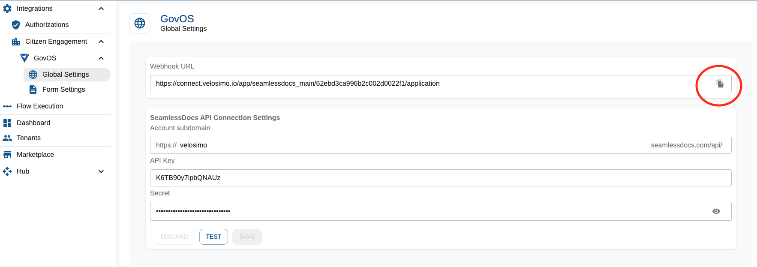Click the Citizen Engagement label
757x267 pixels.
coord(56,42)
